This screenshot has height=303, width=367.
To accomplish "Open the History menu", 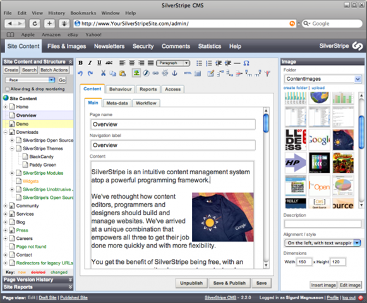I will 57,13.
